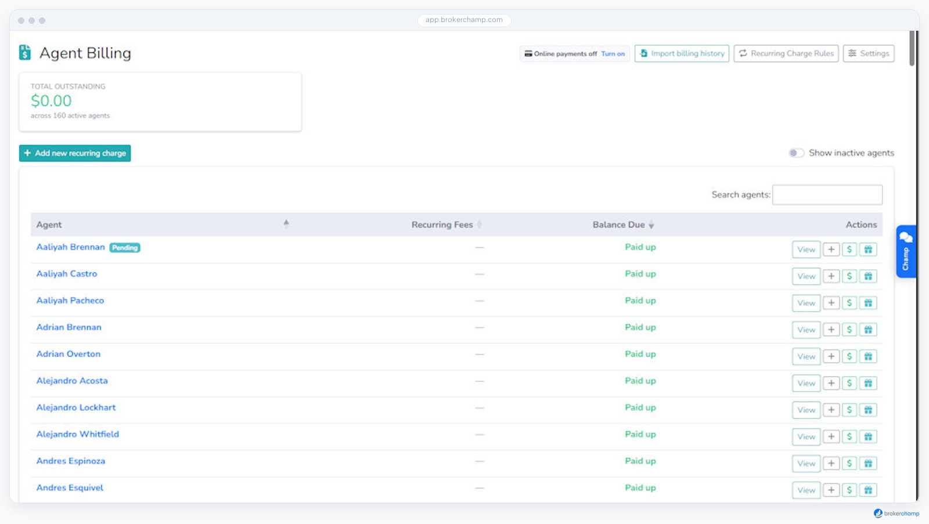Open Import billing history
The image size is (929, 524).
point(682,53)
